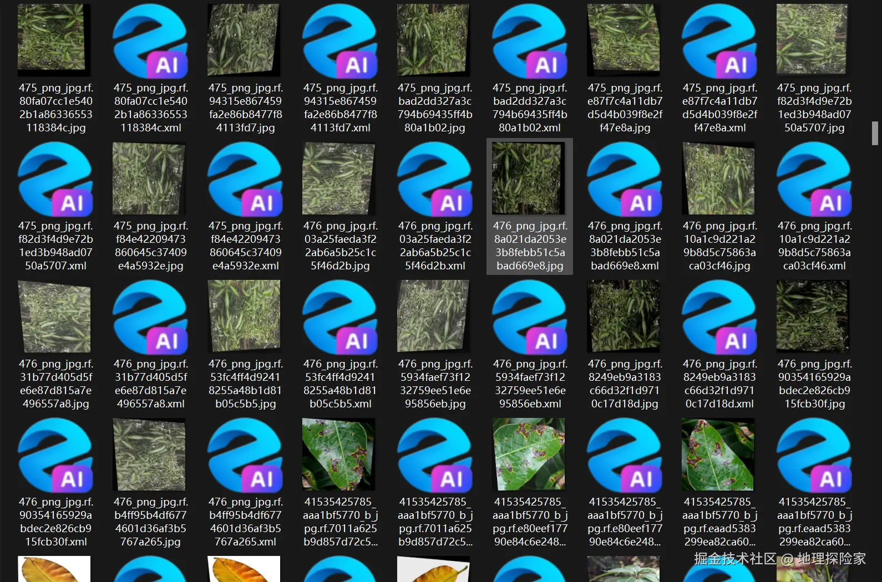The height and width of the screenshot is (582, 882).
Task: Click the vertical scrollbar thumb
Action: click(x=875, y=134)
